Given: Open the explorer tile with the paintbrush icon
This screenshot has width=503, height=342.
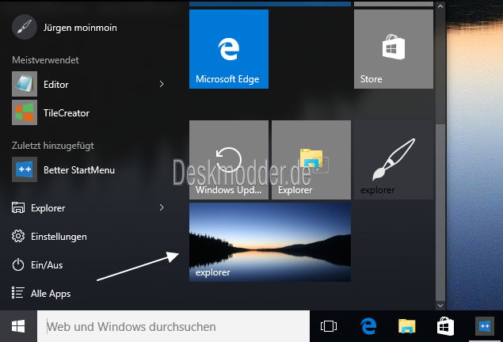Looking at the screenshot, I should (394, 160).
